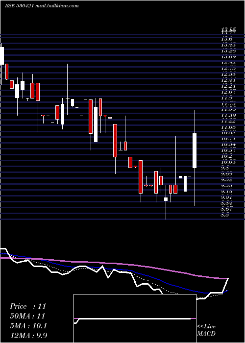
Task: Click the last tall white candlestick body
Action: 195,150
